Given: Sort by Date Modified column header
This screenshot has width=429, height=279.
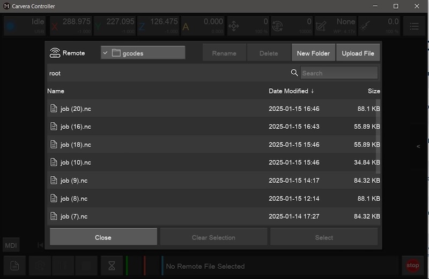Looking at the screenshot, I should 291,91.
